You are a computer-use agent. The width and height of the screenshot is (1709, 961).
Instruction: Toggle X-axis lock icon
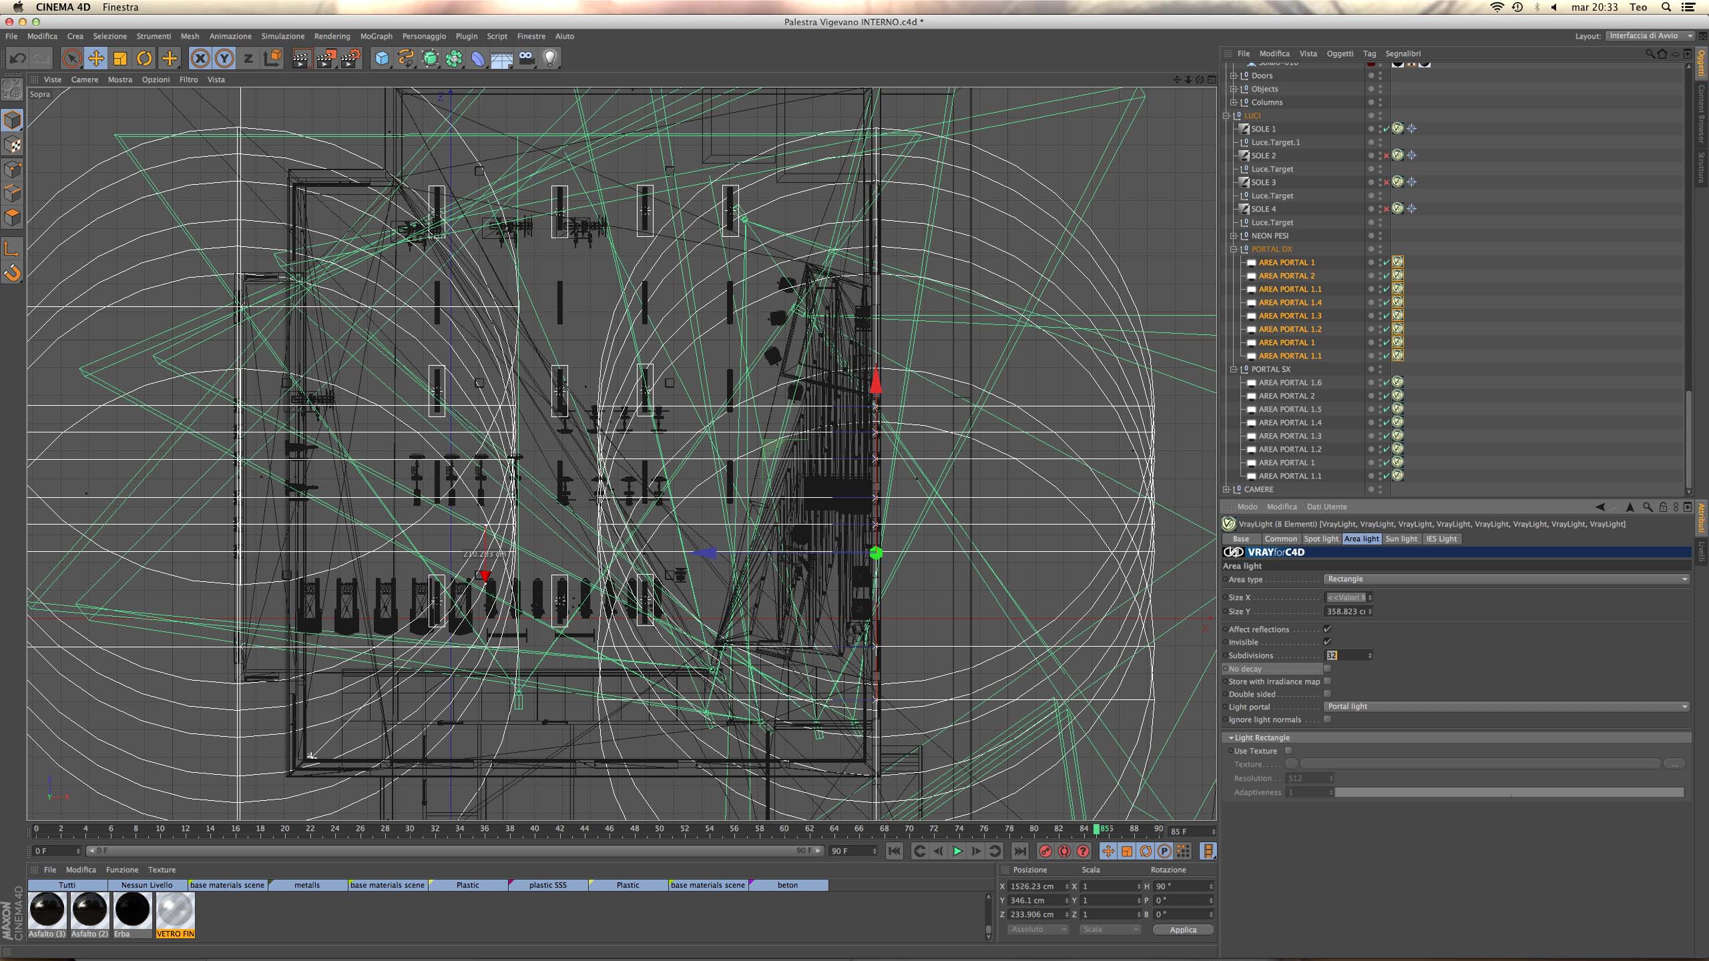[x=200, y=59]
